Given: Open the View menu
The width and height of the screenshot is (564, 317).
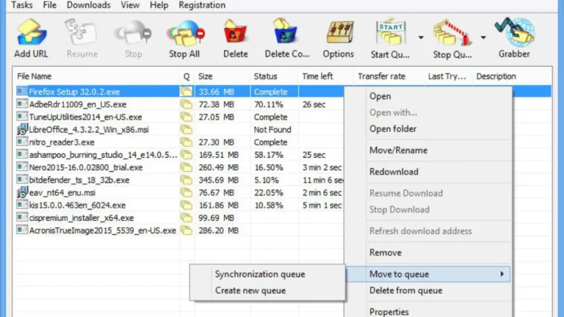Looking at the screenshot, I should (x=130, y=5).
